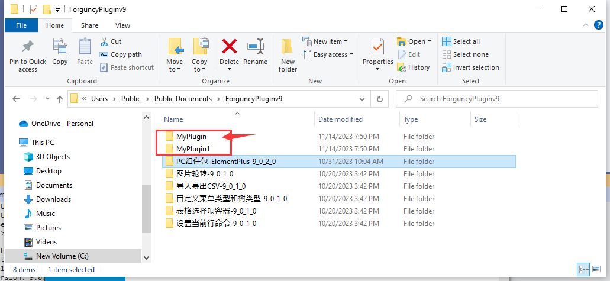Sort by the Size column header
The width and height of the screenshot is (610, 281).
(480, 119)
